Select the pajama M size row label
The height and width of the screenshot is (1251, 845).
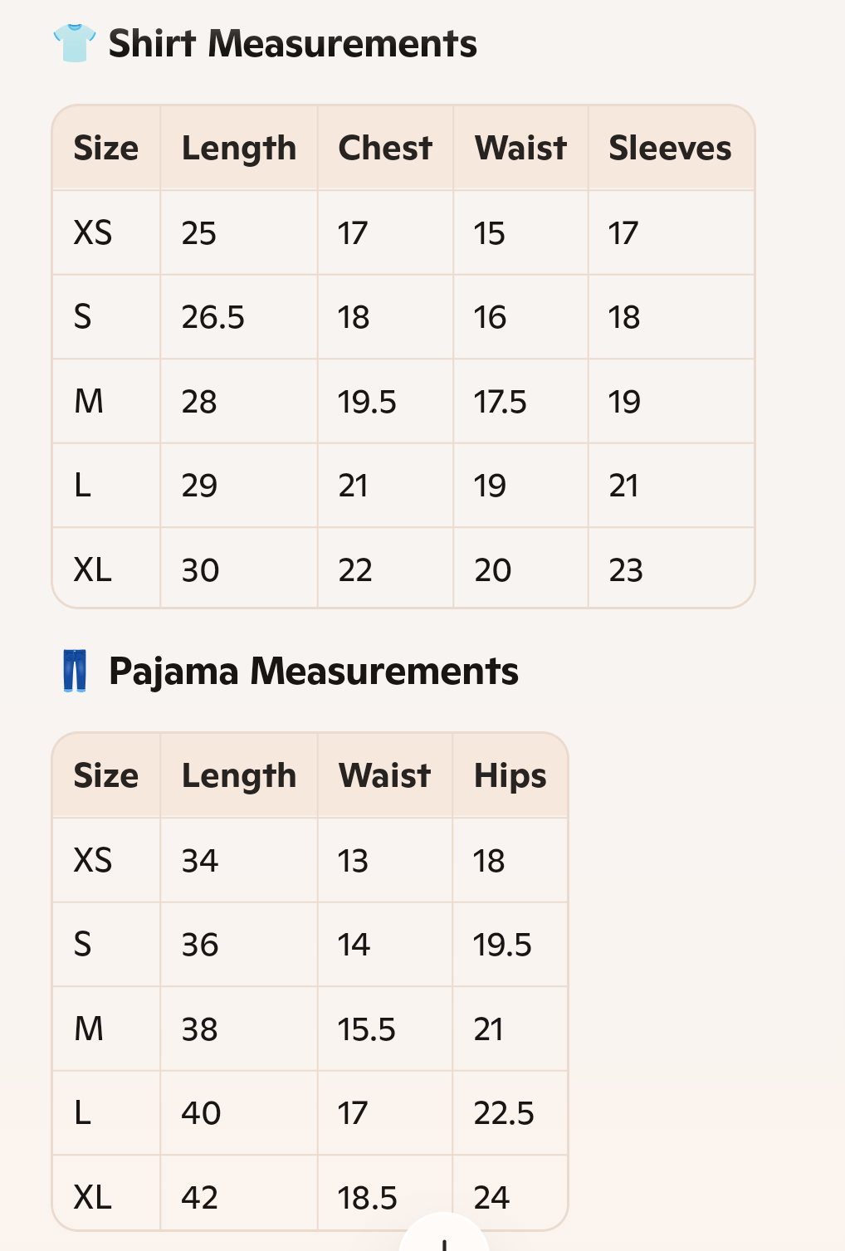[89, 1029]
